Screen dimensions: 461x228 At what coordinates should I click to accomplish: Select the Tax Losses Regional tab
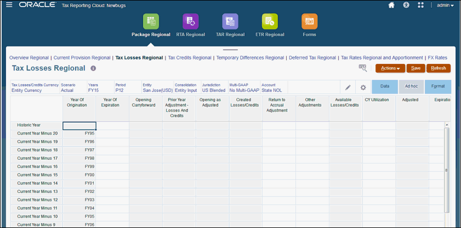pos(139,58)
